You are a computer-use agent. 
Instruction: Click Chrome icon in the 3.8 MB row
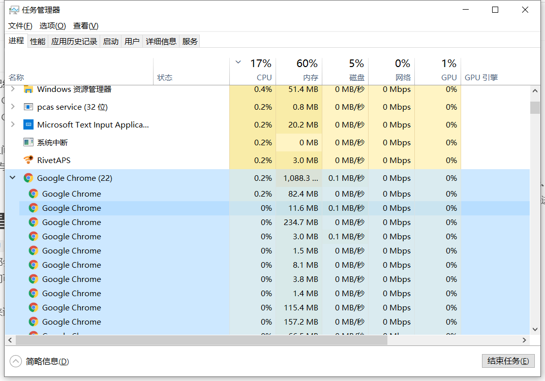click(x=34, y=279)
